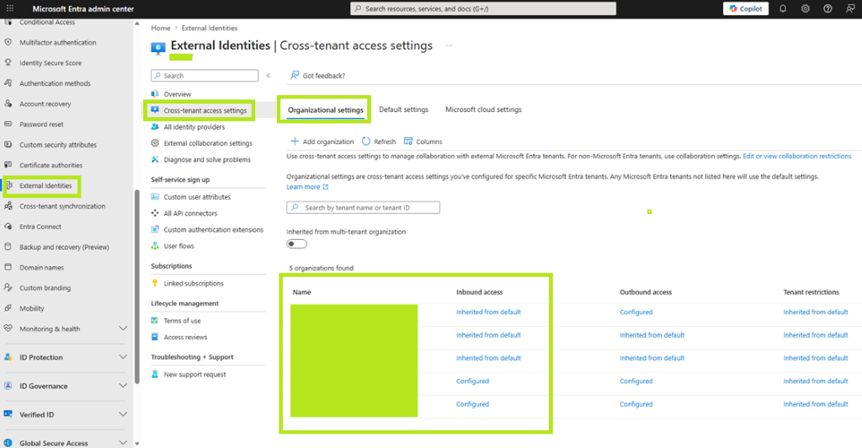The width and height of the screenshot is (862, 448).
Task: Click the Columns icon in toolbar
Action: pos(408,141)
